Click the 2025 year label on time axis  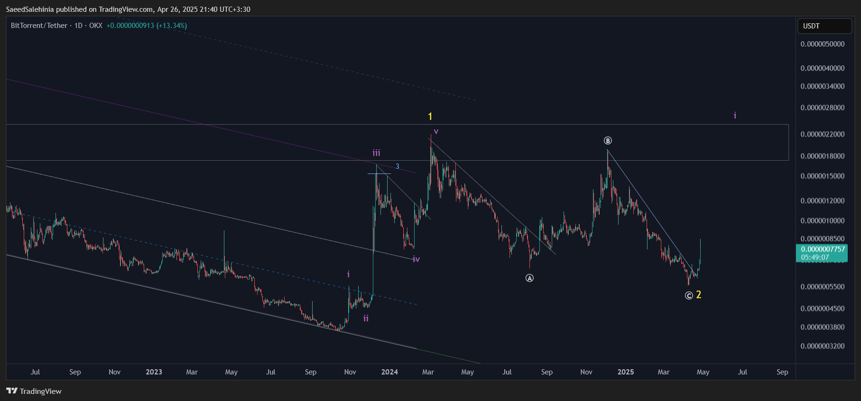tap(626, 372)
